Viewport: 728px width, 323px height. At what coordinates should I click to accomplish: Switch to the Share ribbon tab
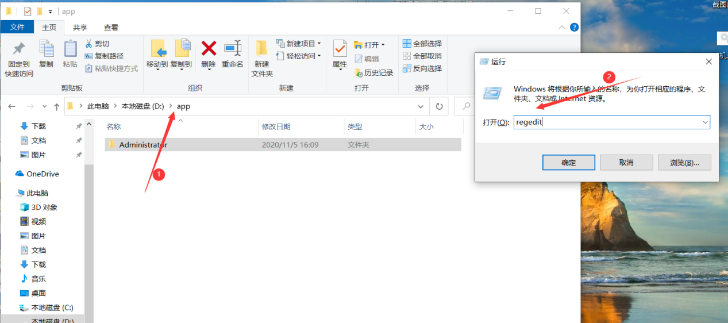pos(80,28)
